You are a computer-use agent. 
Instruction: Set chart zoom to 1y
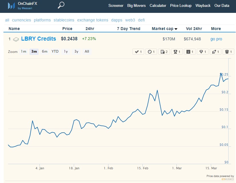(x=66, y=51)
